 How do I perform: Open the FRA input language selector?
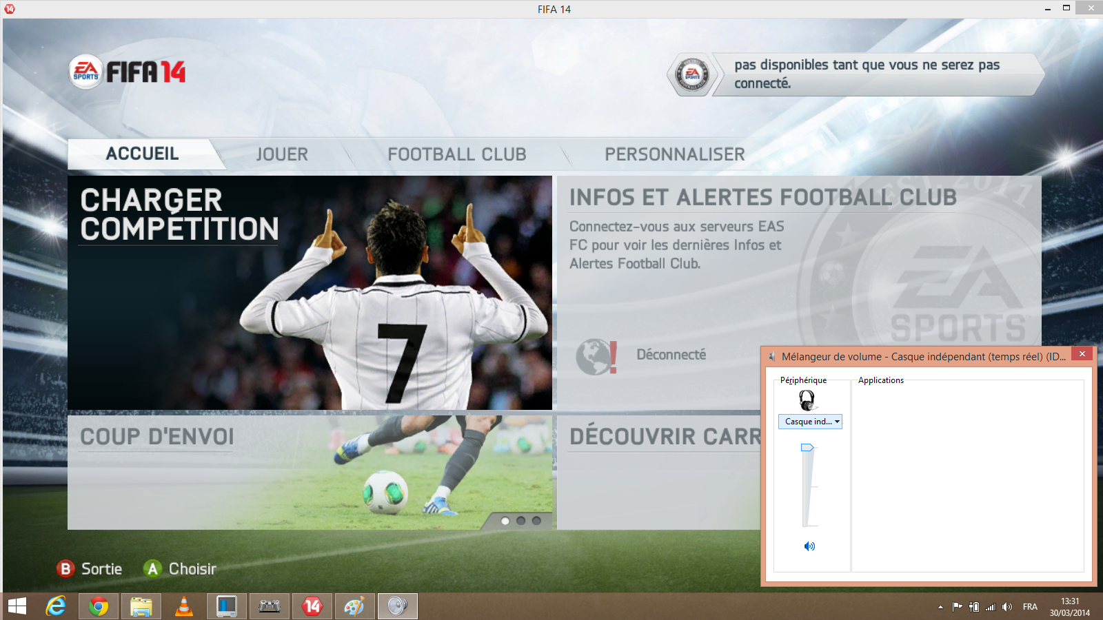[1030, 607]
